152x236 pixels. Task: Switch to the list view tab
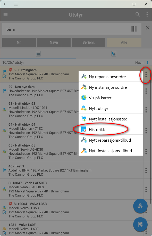[38, 54]
